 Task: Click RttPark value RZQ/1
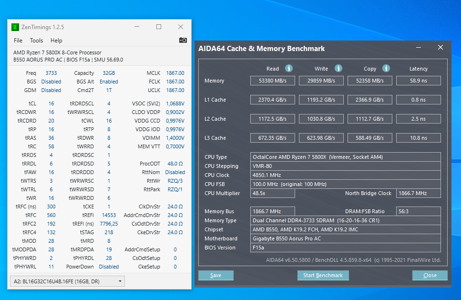175,189
